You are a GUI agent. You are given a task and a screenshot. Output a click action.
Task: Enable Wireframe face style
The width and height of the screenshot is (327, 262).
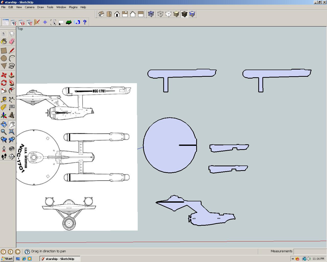(x=160, y=14)
